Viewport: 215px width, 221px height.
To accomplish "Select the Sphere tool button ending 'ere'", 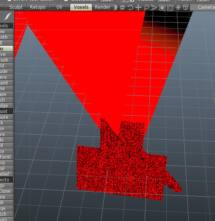I will pos(6,77).
